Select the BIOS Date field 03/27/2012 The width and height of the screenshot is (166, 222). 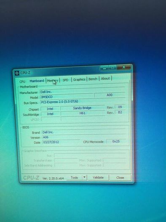[61, 142]
